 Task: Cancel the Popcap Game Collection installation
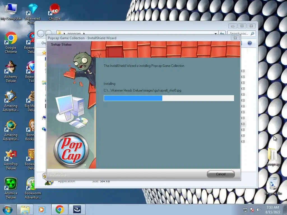coord(221,174)
